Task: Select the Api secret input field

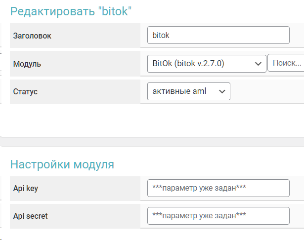Action: coord(218,216)
